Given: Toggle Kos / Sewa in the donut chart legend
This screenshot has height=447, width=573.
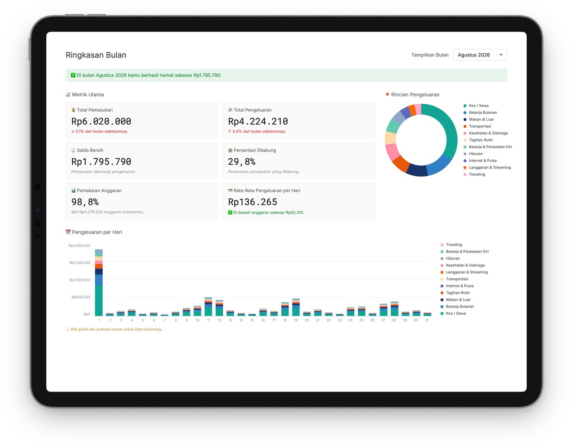Looking at the screenshot, I should click(476, 106).
